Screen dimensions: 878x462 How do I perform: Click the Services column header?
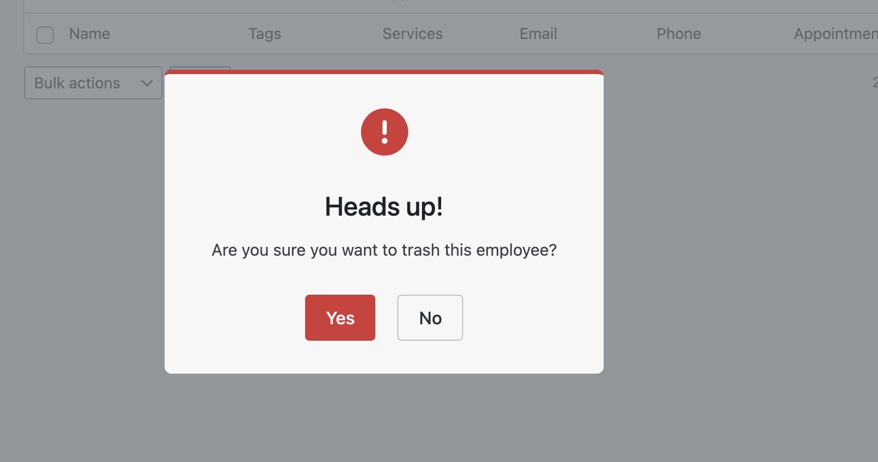point(412,33)
